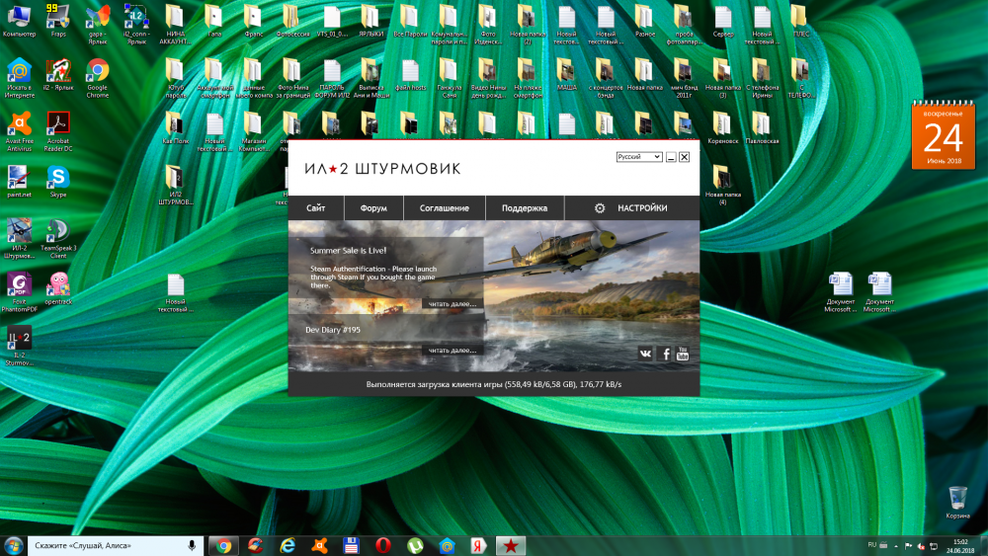Screen dimensions: 988x556
Task: Open the VK social link in launcher
Action: tap(645, 354)
